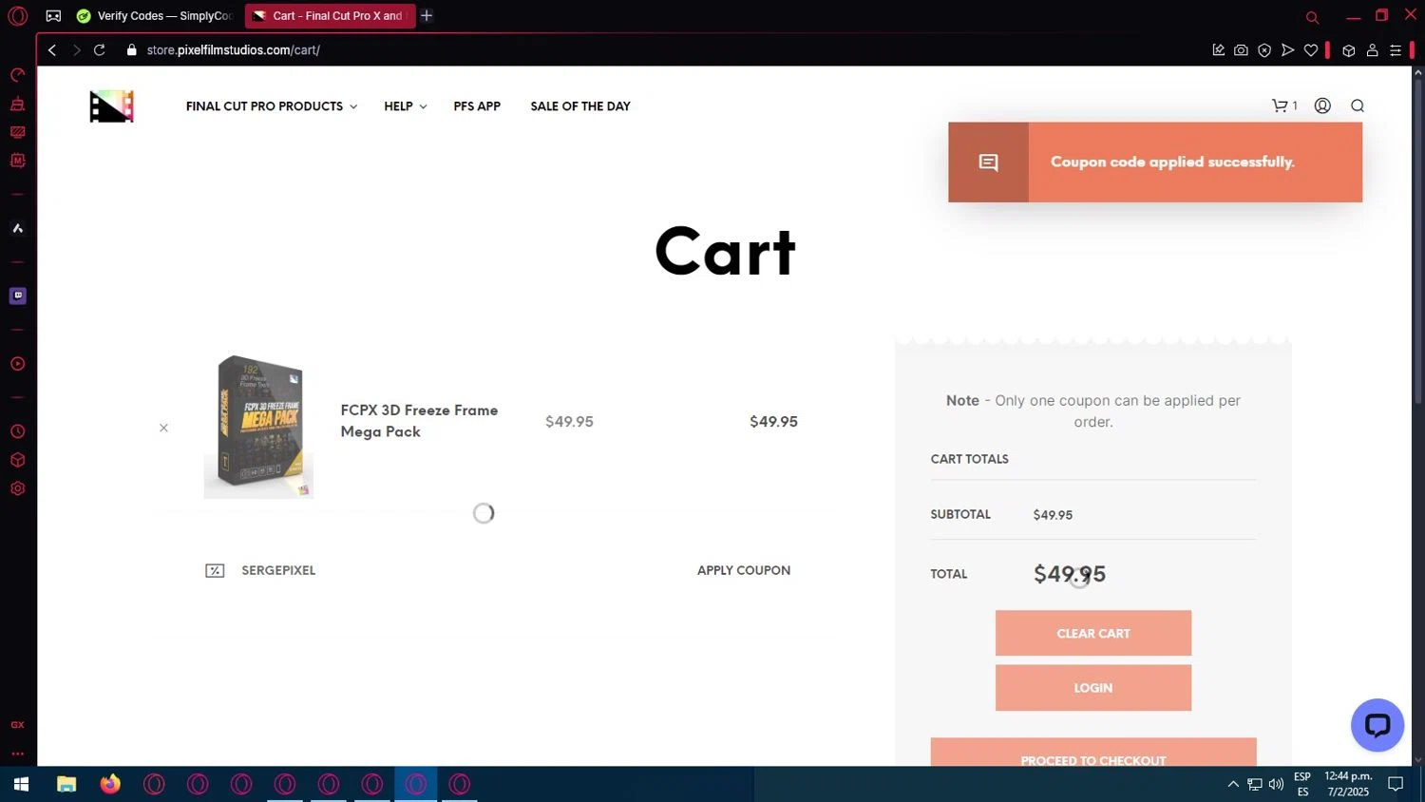The width and height of the screenshot is (1425, 802).
Task: Go back to the previous page
Action: click(x=52, y=50)
